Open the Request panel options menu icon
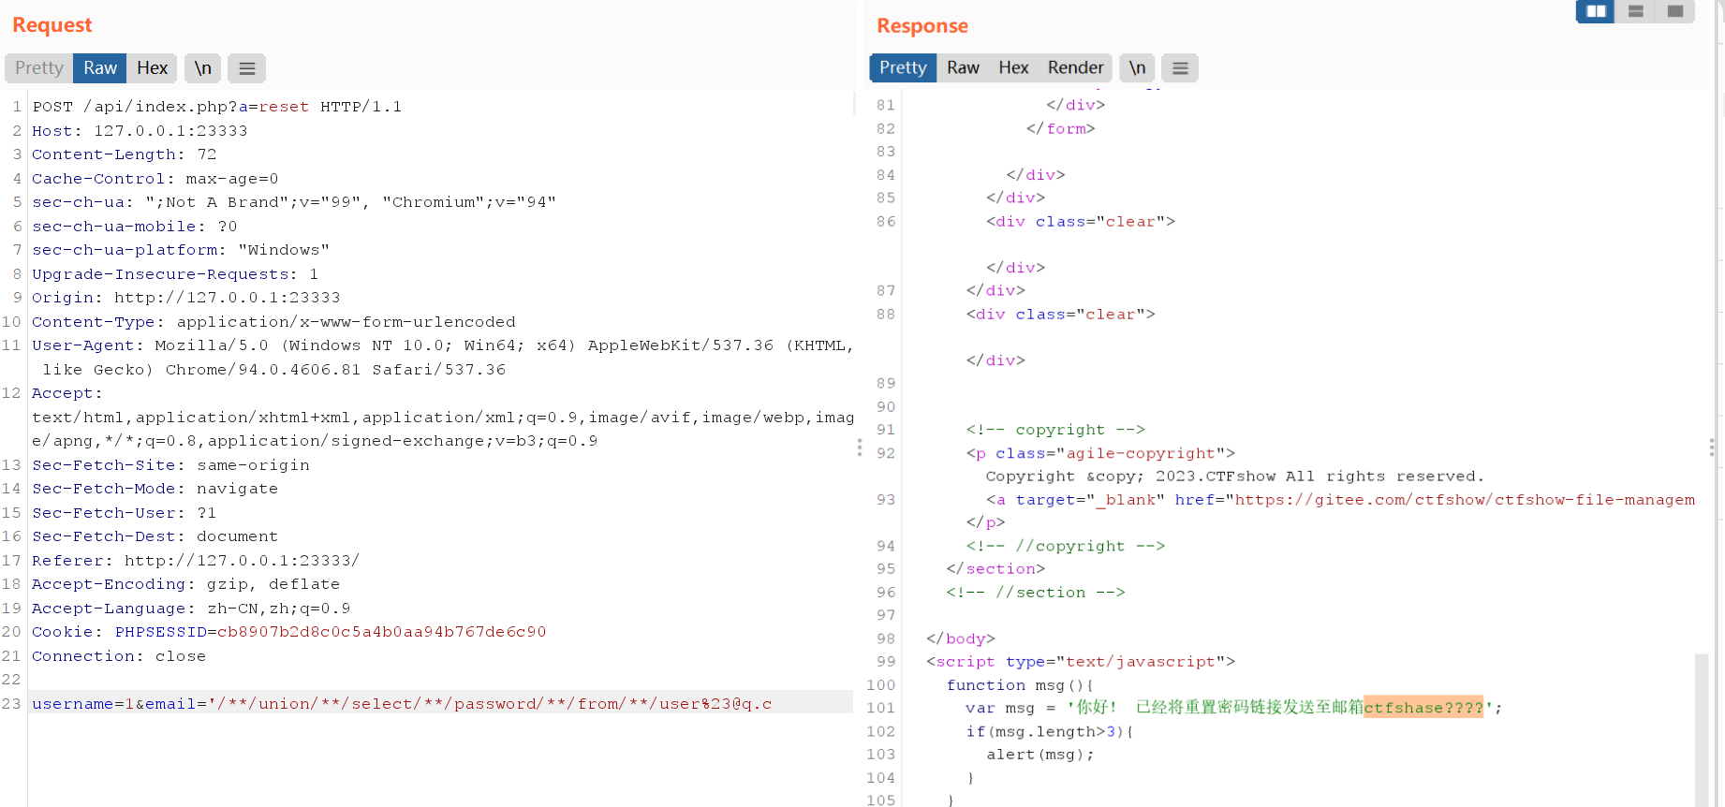 click(247, 68)
